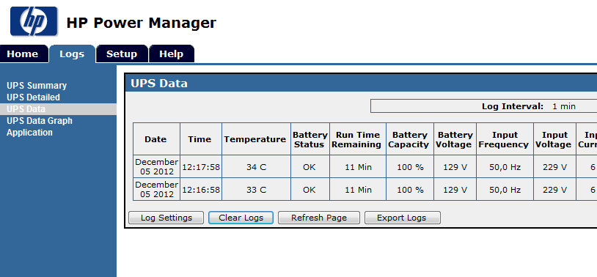Image resolution: width=597 pixels, height=277 pixels.
Task: Click the 1 min interval value
Action: click(x=564, y=106)
